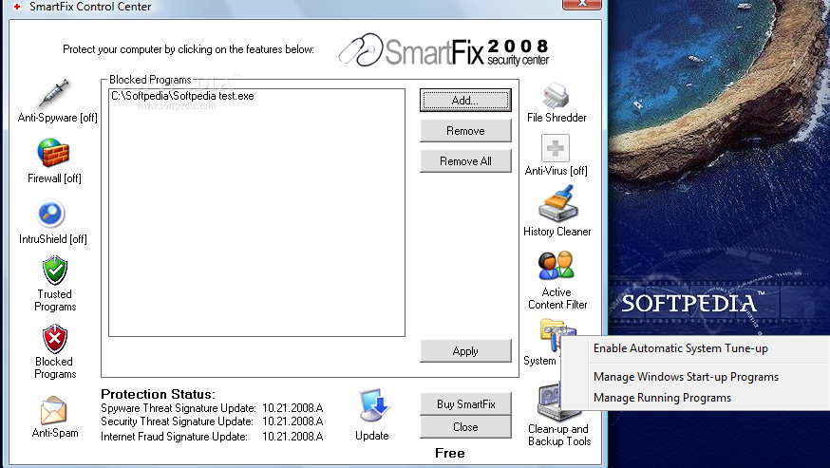Click the Remove All button

[x=465, y=161]
